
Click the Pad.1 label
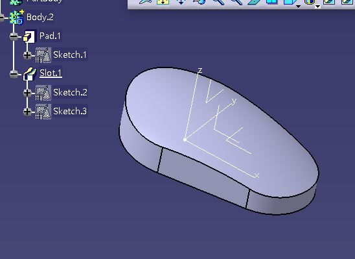tap(50, 36)
